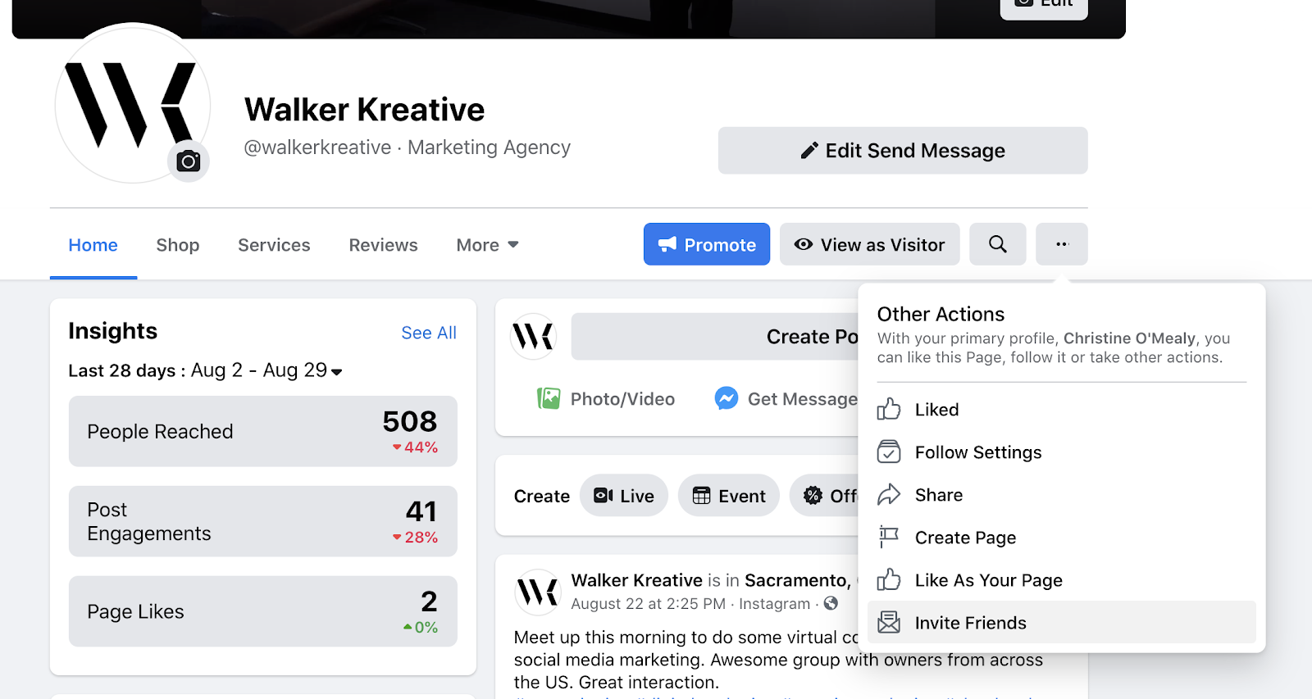
Task: Click the blue Promote button
Action: 707,244
